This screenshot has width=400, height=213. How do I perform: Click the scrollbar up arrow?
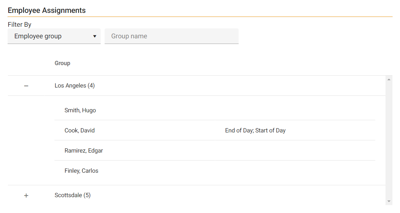click(389, 79)
